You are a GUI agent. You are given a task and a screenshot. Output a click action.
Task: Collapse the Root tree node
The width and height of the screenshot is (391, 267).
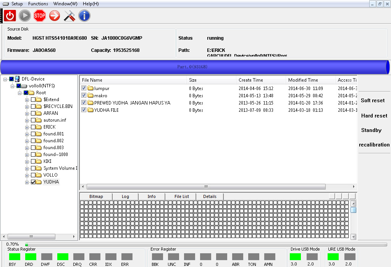coord(20,93)
